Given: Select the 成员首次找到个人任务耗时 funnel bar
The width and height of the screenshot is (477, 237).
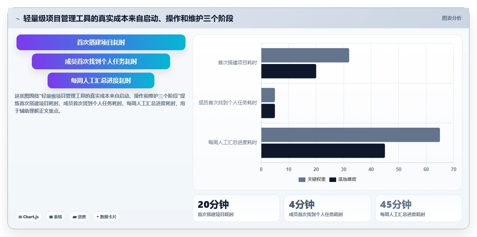Looking at the screenshot, I should 101,61.
